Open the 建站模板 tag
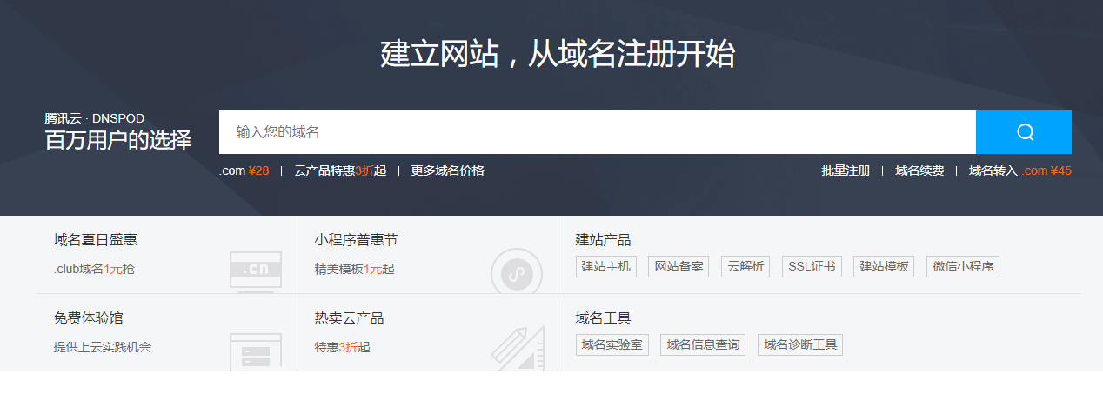 tap(884, 266)
